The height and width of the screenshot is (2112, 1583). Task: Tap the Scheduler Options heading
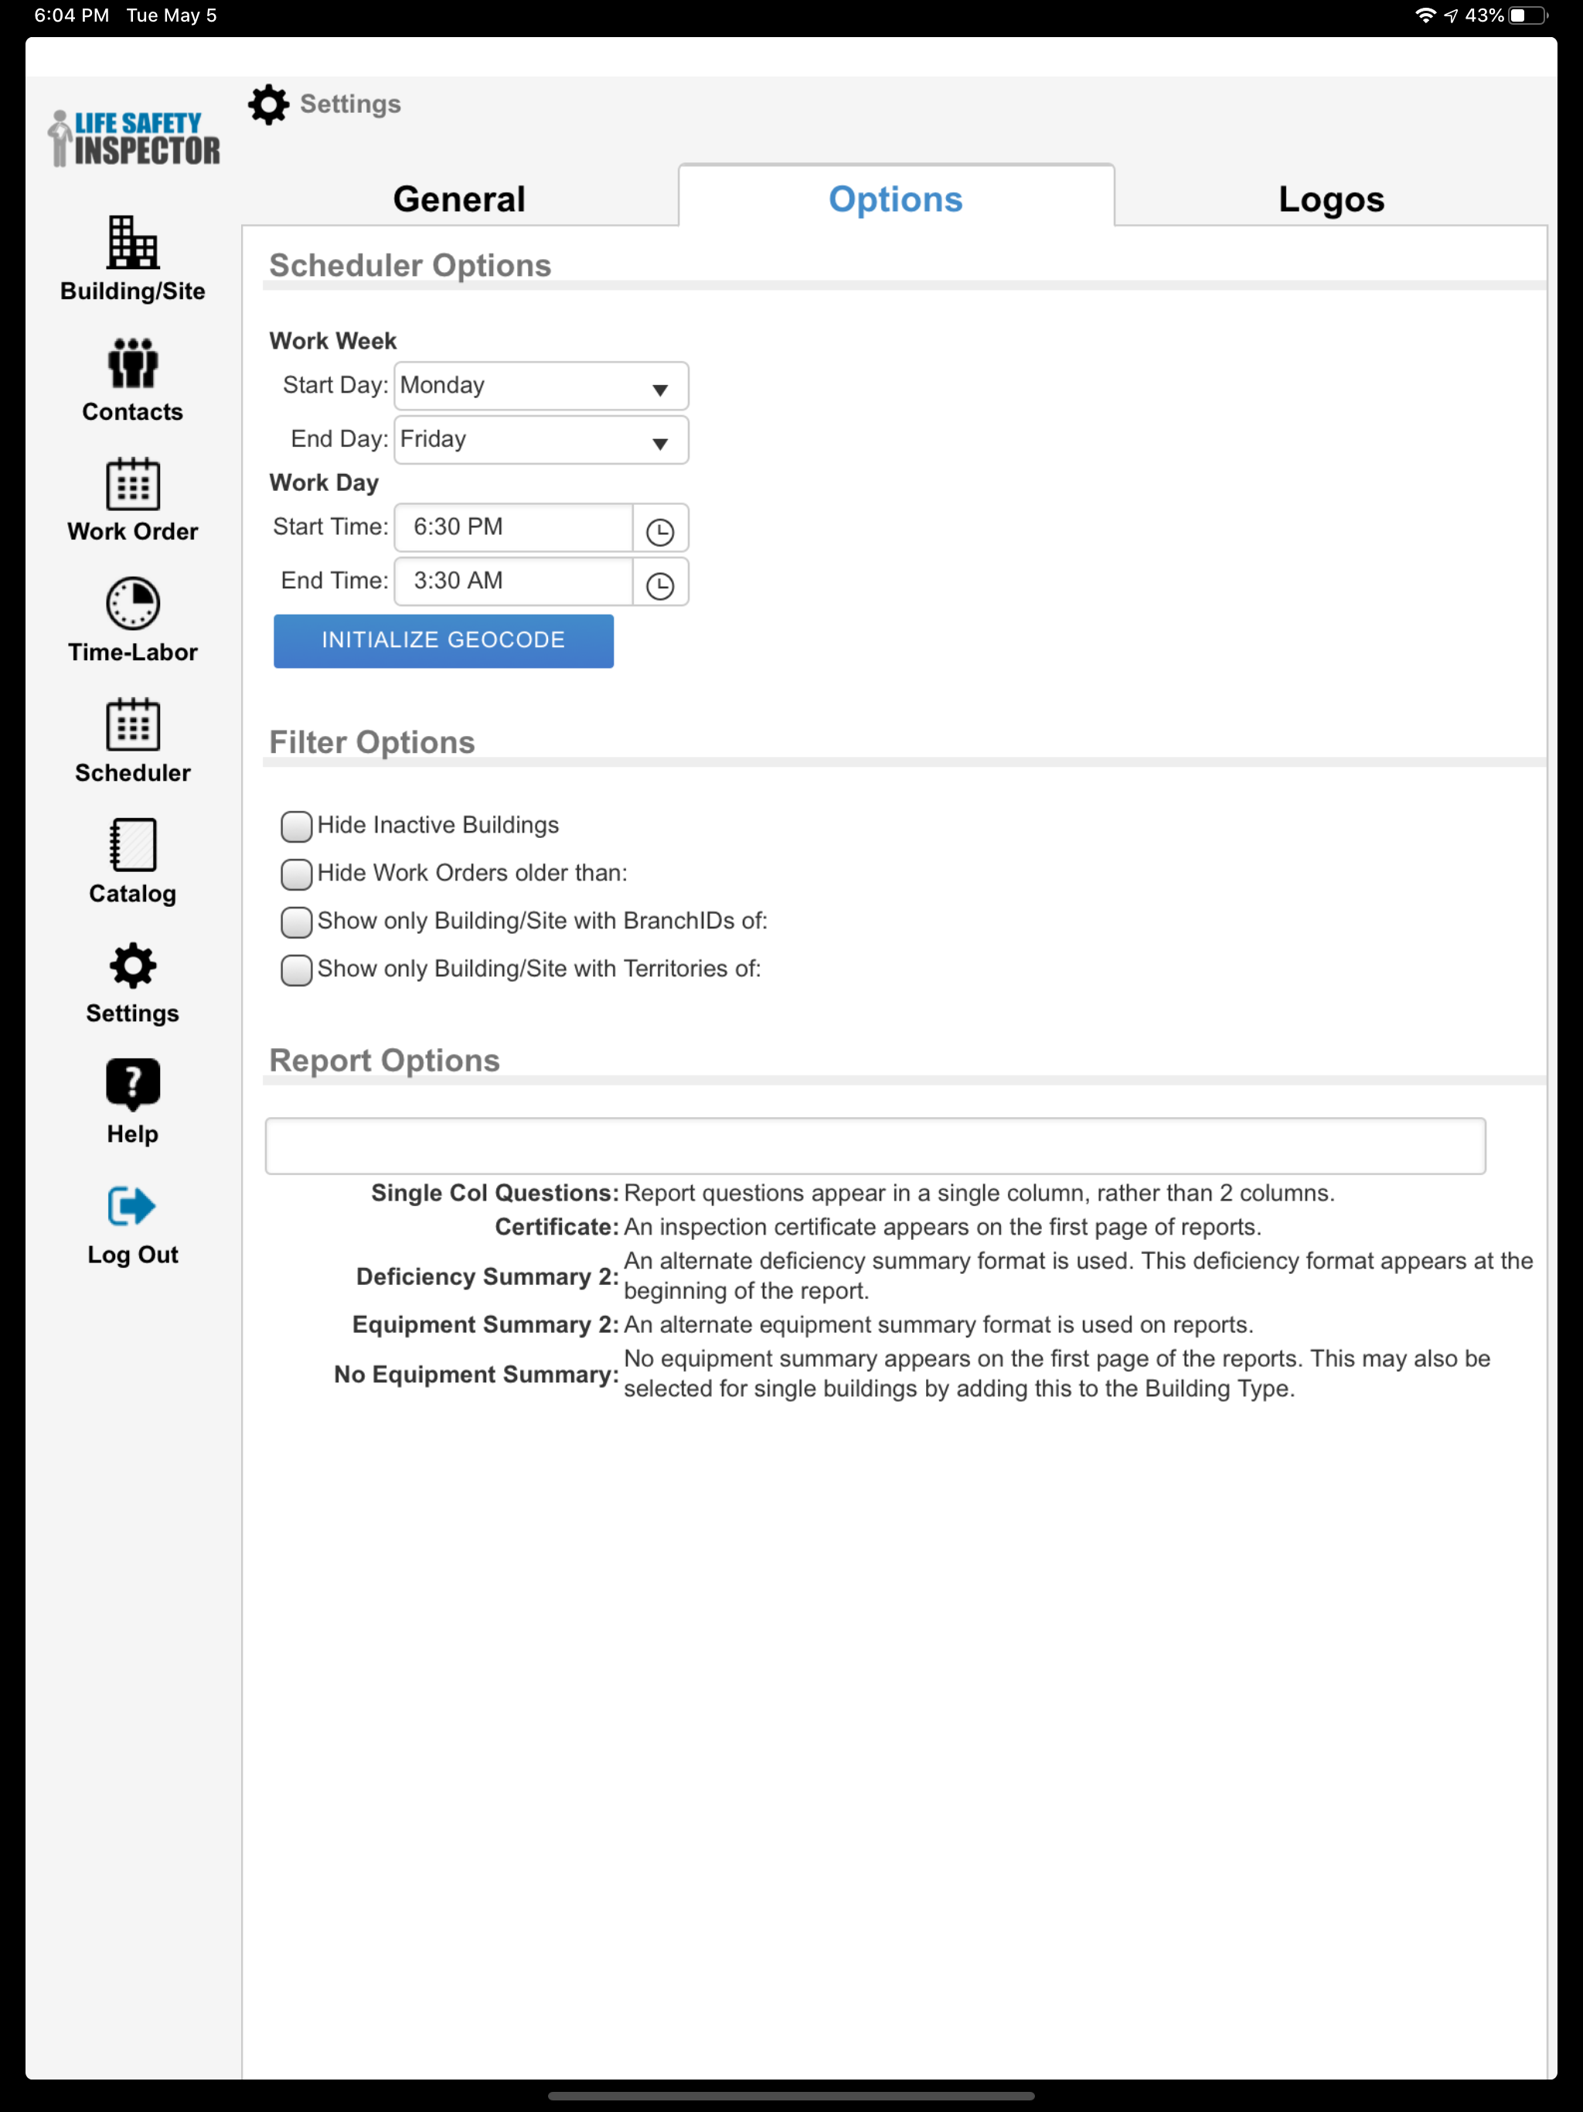coord(410,265)
